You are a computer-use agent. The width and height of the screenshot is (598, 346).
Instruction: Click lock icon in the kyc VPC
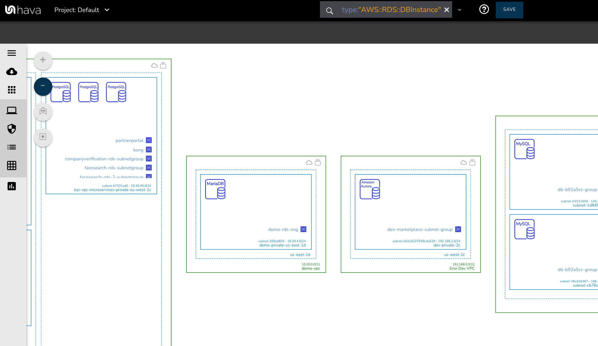[x=163, y=65]
